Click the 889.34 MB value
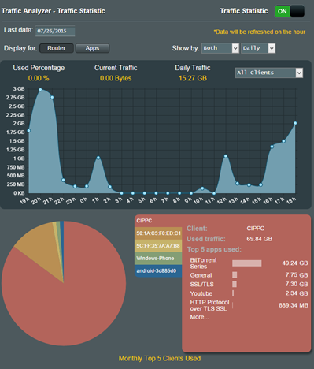Screen dimensions: 314x369 click(294, 305)
